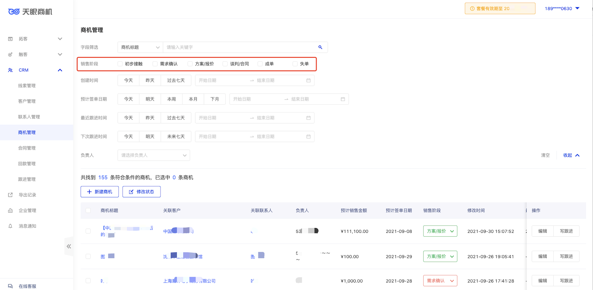Click the 修改状态 button
This screenshot has height=290, width=593.
pyautogui.click(x=141, y=192)
